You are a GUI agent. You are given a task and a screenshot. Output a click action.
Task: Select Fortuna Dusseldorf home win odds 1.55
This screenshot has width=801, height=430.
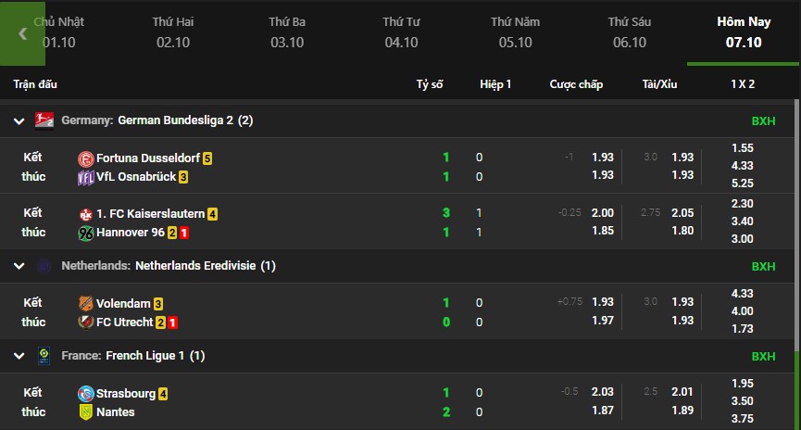(742, 148)
